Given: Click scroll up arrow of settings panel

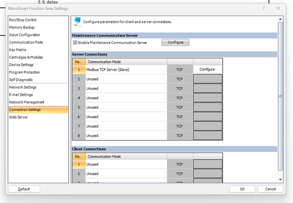Looking at the screenshot, I should [x=280, y=19].
